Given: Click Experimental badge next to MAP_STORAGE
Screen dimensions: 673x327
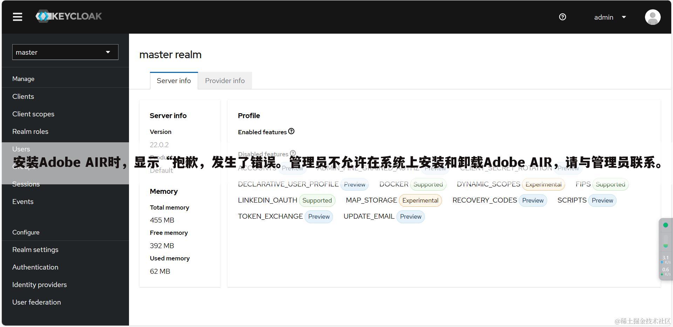Looking at the screenshot, I should (x=420, y=200).
